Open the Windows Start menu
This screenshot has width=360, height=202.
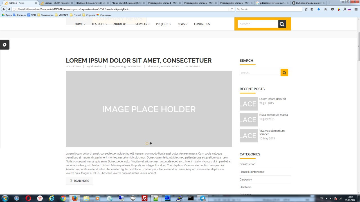point(5,198)
